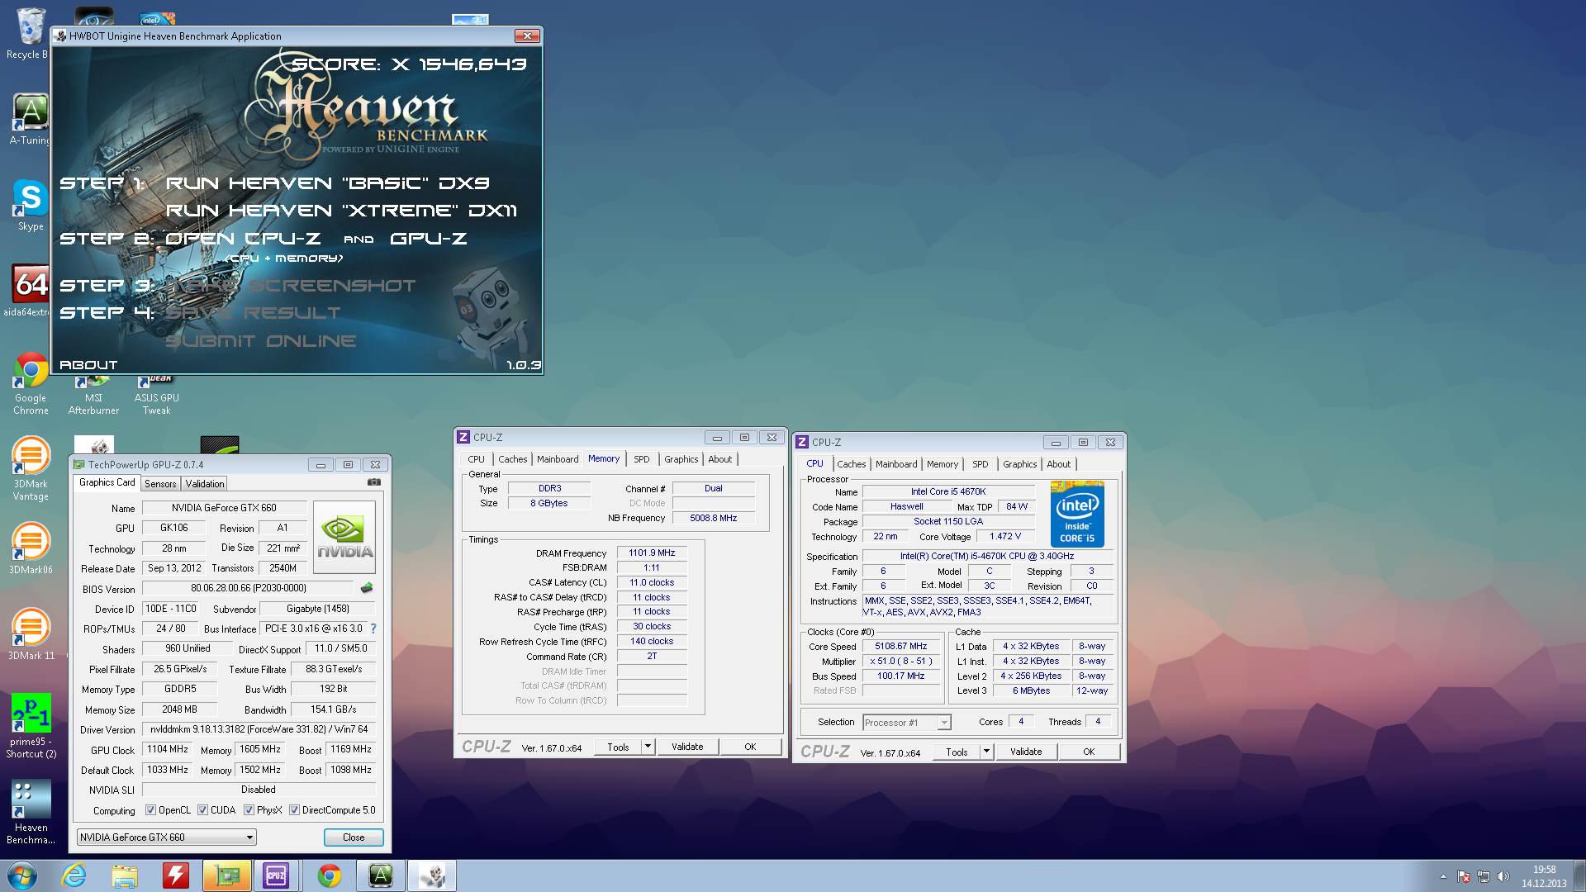Click Tools button in CPU-Z Memory window
The width and height of the screenshot is (1586, 892).
(618, 747)
